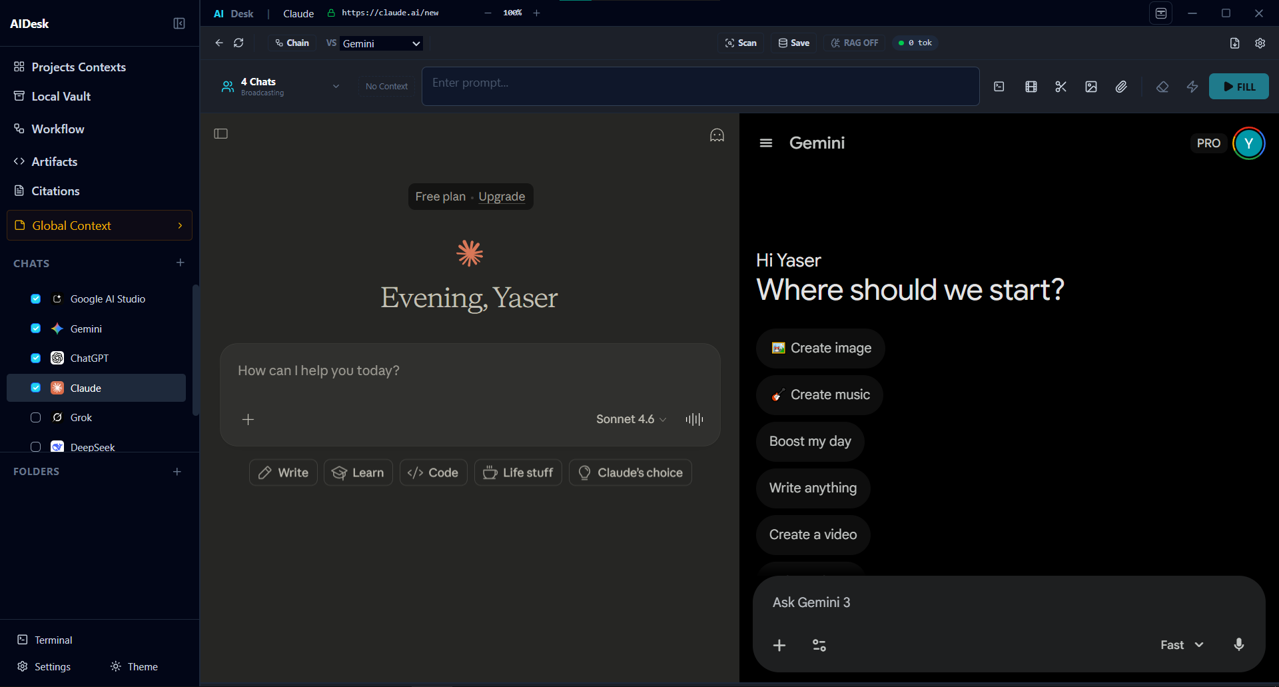Click the lightning quick-action icon

pos(1192,87)
